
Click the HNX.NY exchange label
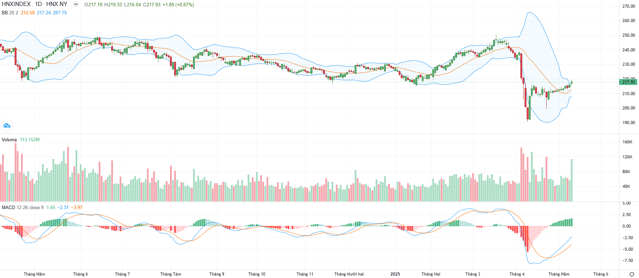[57, 4]
